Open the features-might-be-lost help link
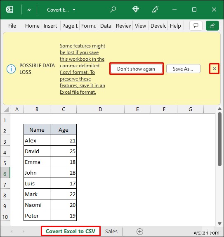 [x=83, y=69]
